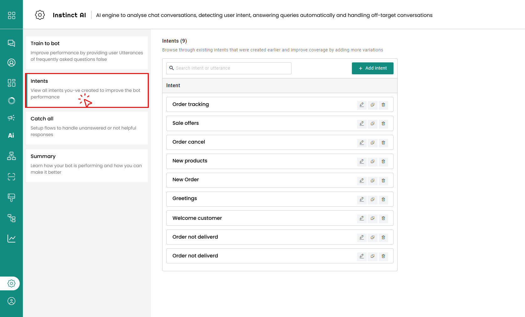
Task: Delete the Welcome customer intent
Action: [383, 218]
